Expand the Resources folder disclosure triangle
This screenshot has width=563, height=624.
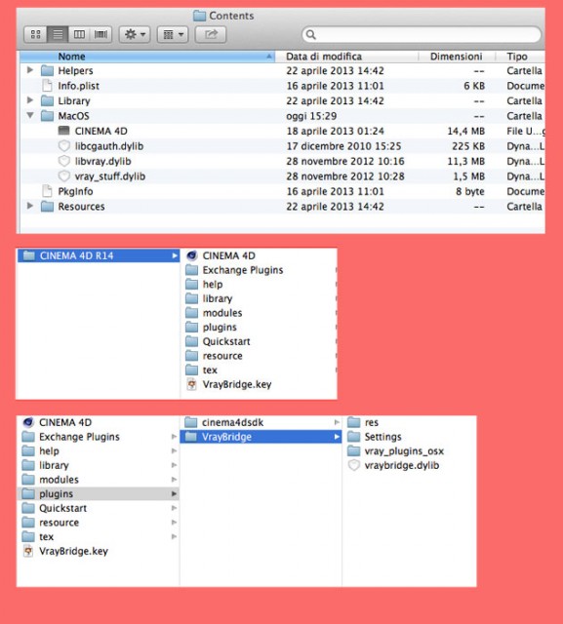[x=30, y=206]
